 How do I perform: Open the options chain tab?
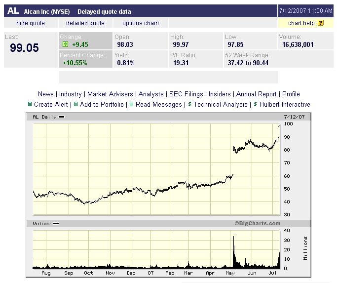[141, 23]
